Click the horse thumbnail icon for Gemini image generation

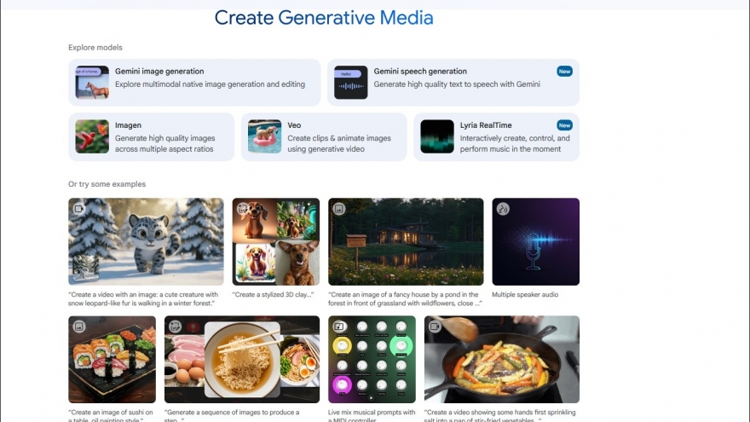pos(92,83)
